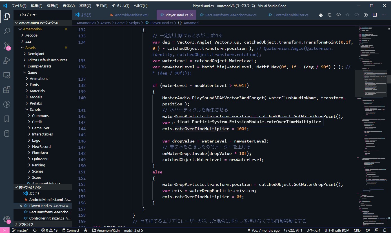
Task: Open the Bookmarks view in activity bar
Action: pos(7,119)
